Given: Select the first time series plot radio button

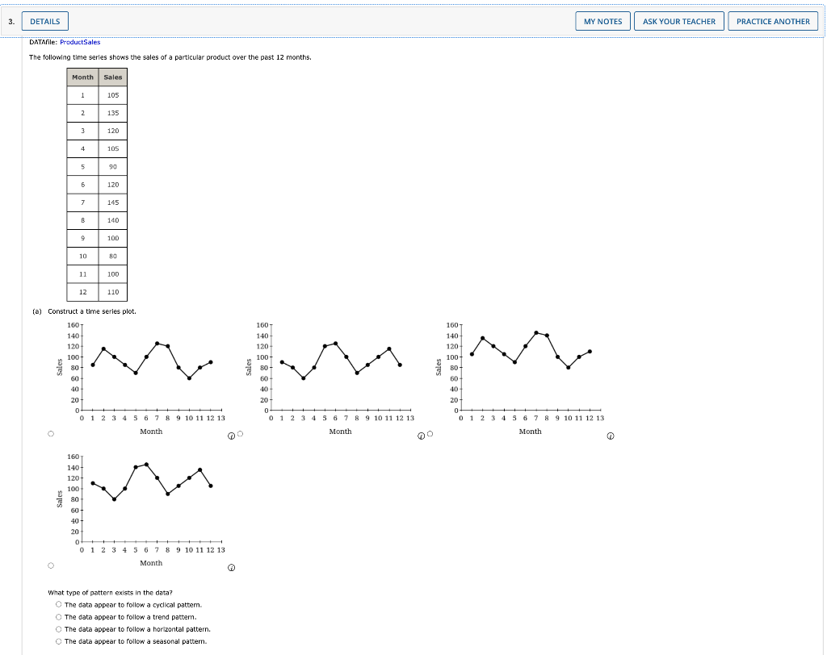Looking at the screenshot, I should click(x=51, y=434).
